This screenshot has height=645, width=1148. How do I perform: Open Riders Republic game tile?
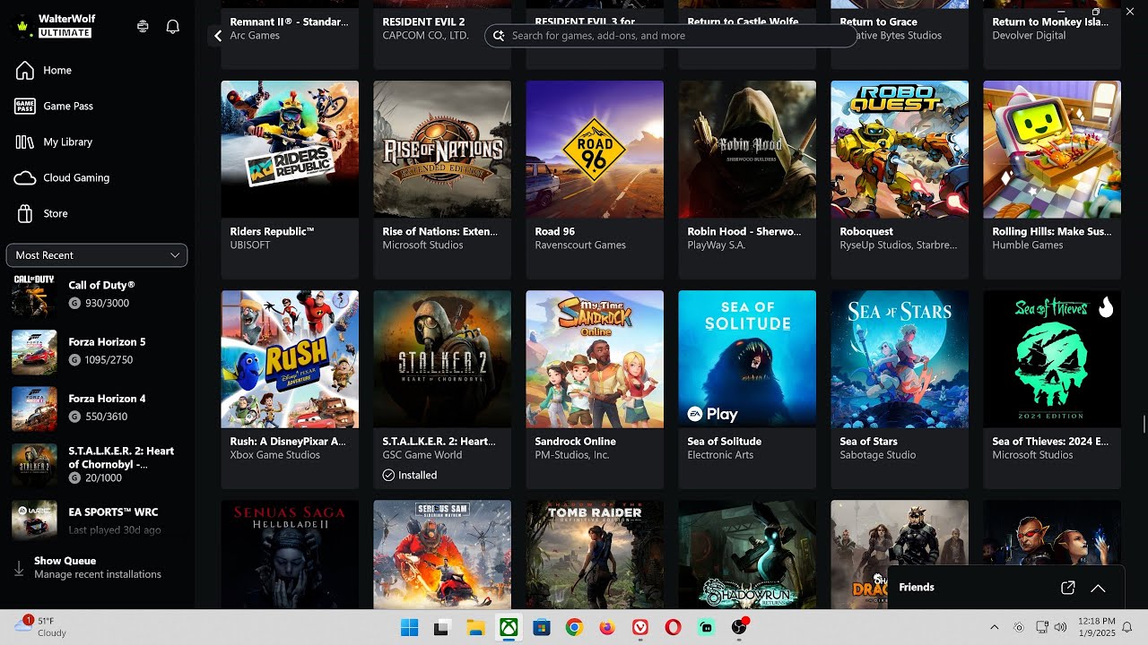[290, 179]
